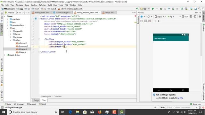205x115 pixels.
Task: Click the Windows search box
Action: (x=33, y=112)
